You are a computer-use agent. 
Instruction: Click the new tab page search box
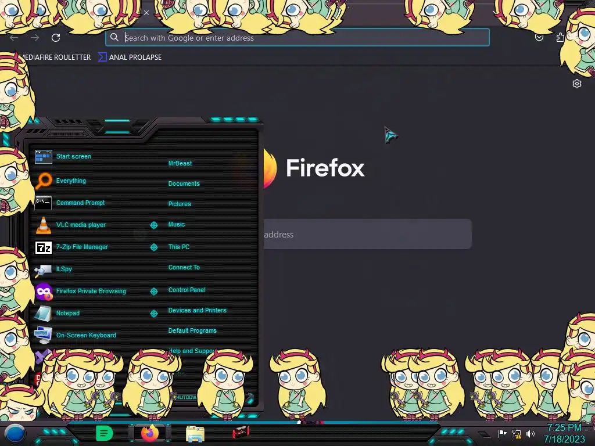click(x=367, y=234)
